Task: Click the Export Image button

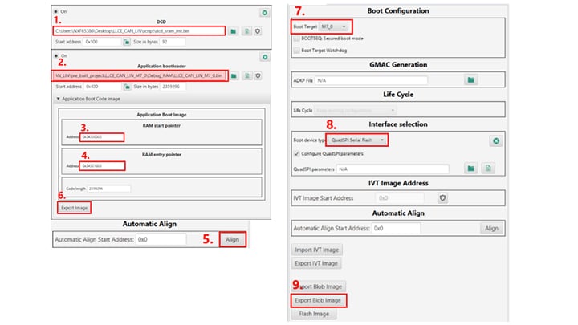Action: pos(74,208)
